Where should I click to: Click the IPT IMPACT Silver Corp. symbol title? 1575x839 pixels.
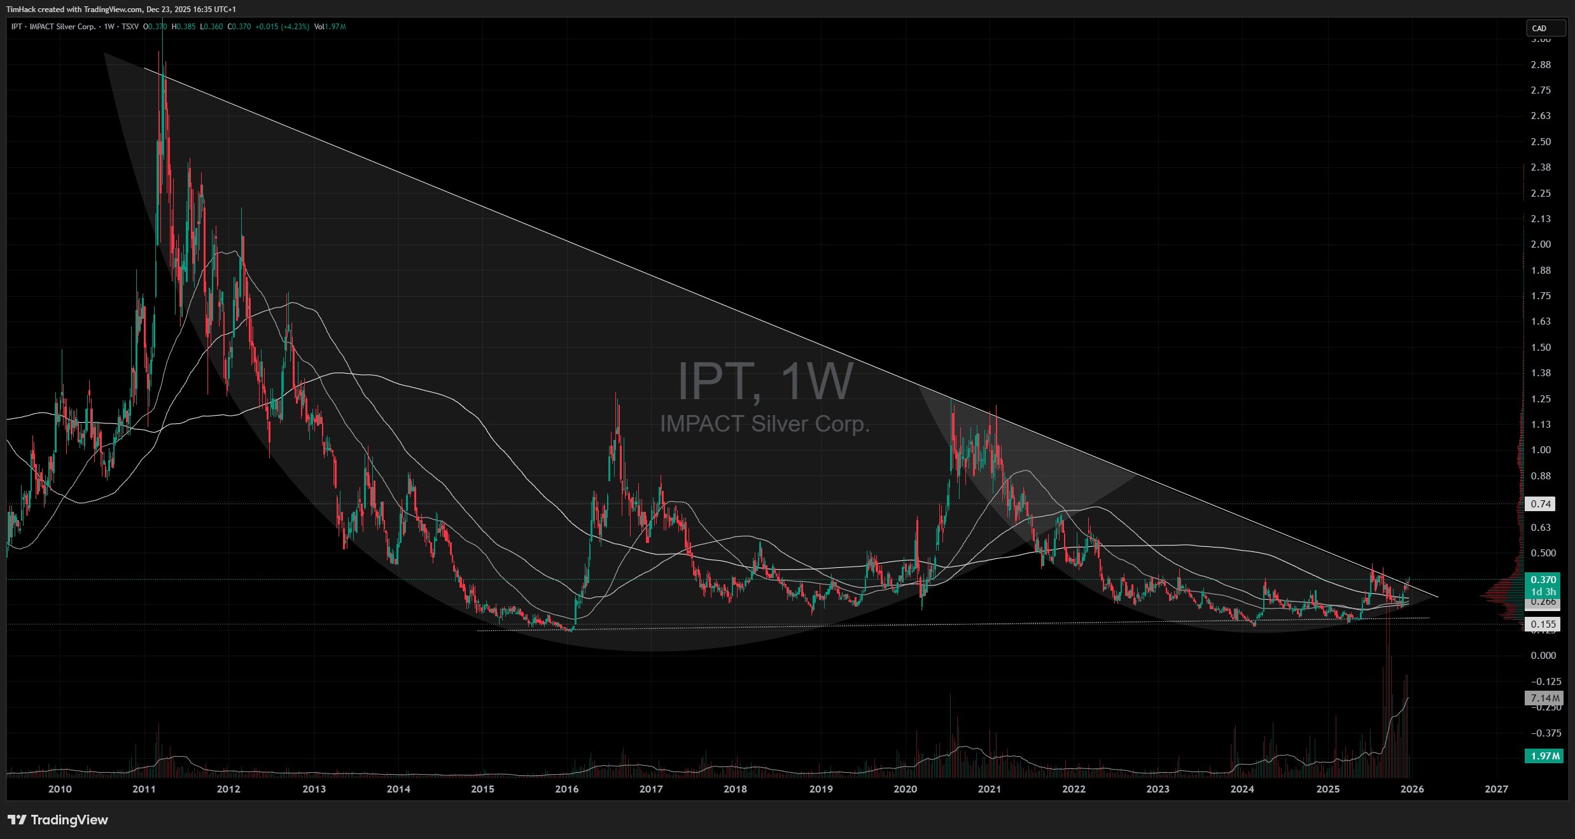53,27
